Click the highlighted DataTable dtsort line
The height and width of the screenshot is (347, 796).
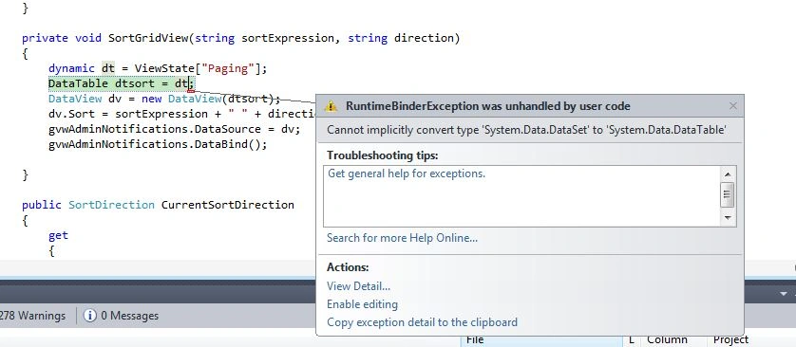tap(121, 83)
